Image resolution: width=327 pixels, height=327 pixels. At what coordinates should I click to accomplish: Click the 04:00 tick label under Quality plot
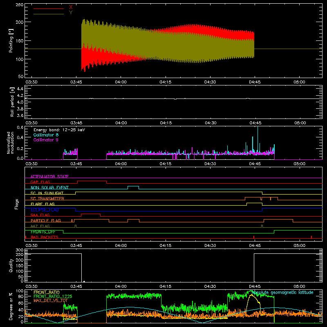pyautogui.click(x=121, y=287)
